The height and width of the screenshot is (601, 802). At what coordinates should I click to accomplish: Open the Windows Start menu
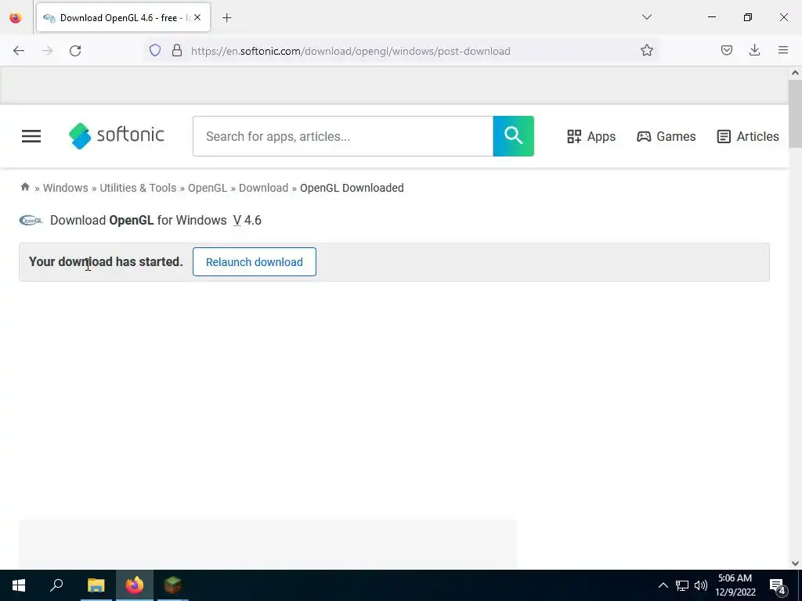tap(19, 585)
